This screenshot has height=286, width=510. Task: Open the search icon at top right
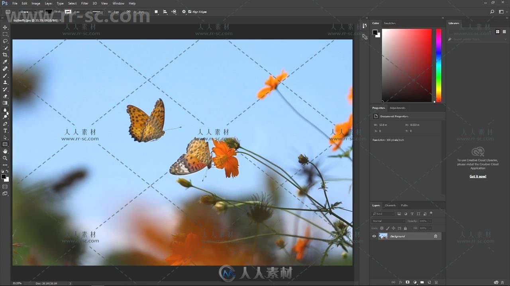(x=492, y=12)
